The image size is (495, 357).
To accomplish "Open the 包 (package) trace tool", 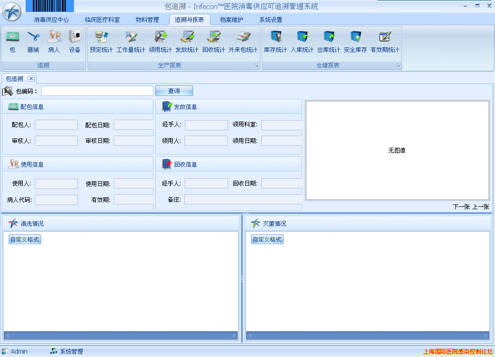I will pyautogui.click(x=12, y=40).
